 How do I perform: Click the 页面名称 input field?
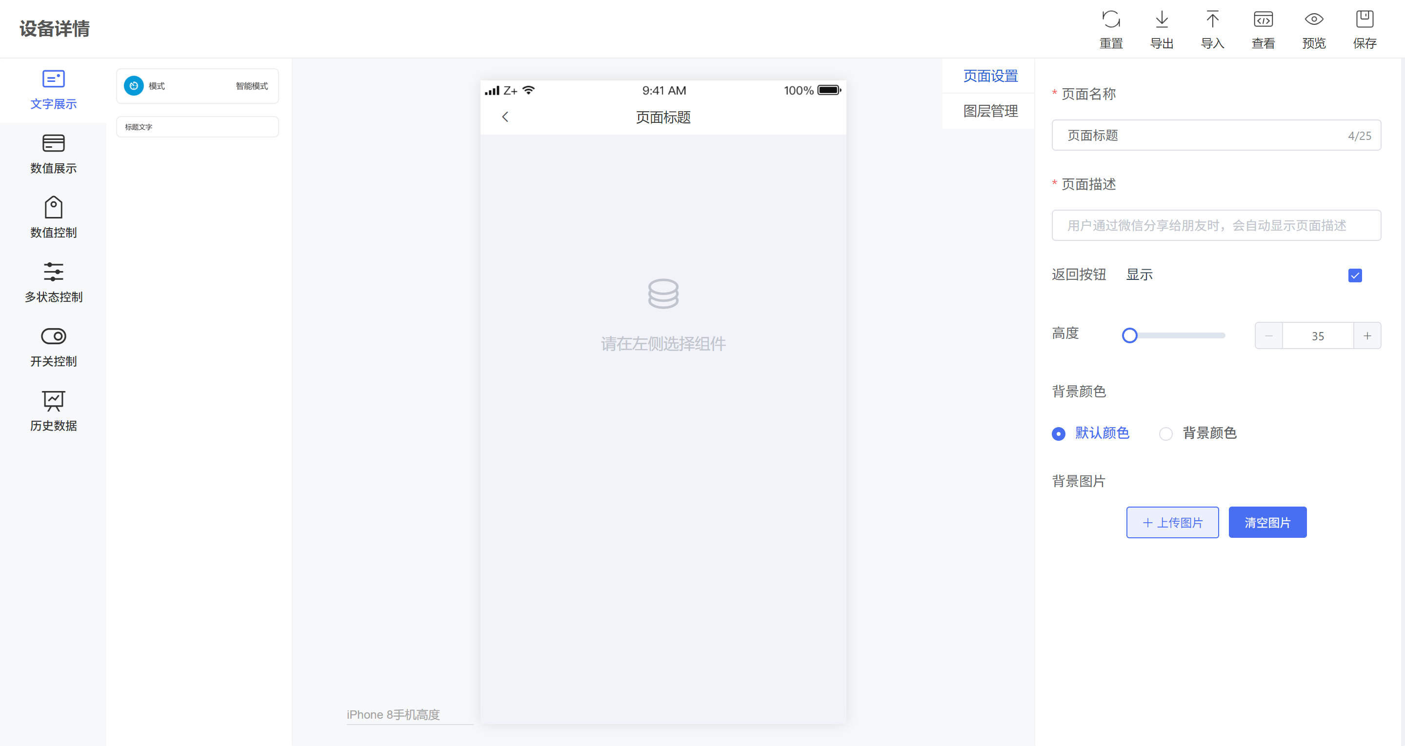point(1216,135)
